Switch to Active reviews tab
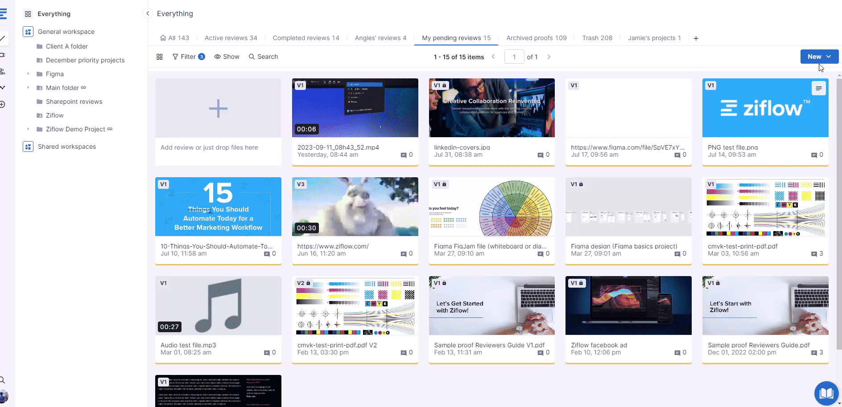 tap(231, 38)
